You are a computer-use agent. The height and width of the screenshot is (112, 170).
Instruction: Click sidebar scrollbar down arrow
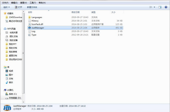tap(24, 102)
